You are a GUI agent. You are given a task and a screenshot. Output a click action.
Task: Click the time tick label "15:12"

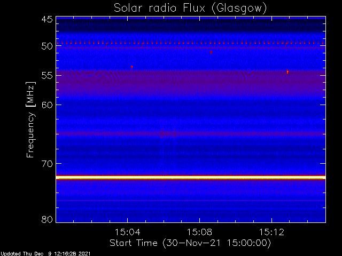coord(271,232)
